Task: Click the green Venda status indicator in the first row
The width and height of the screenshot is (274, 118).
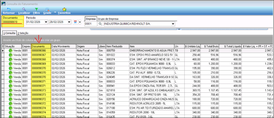Action: [11, 51]
